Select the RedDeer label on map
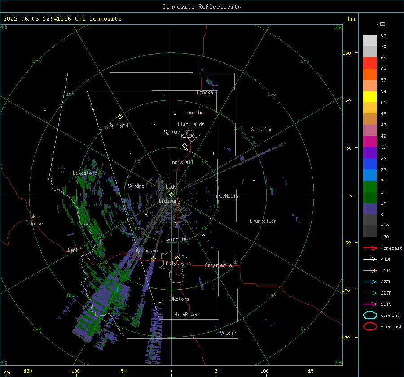Screen dimensions: 404x377 (x=190, y=136)
